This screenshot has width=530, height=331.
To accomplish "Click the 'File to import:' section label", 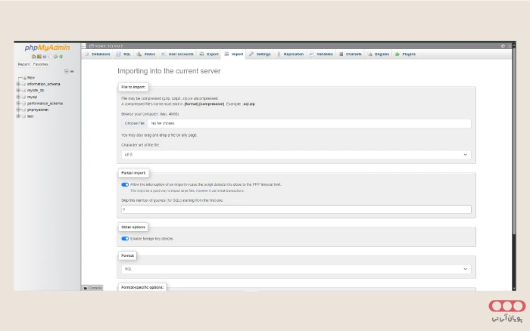I will [133, 87].
